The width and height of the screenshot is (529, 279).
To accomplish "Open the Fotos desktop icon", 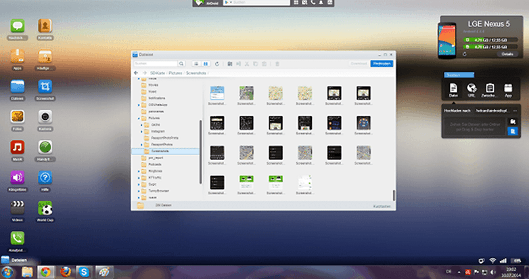I will click(x=18, y=117).
